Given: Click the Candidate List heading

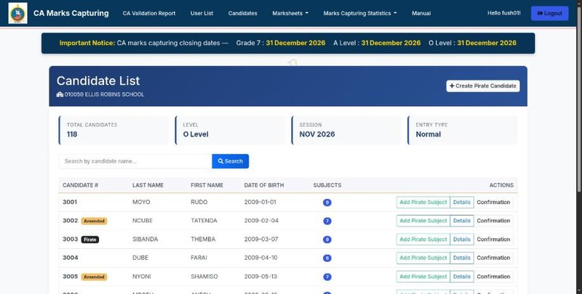Looking at the screenshot, I should pos(98,81).
